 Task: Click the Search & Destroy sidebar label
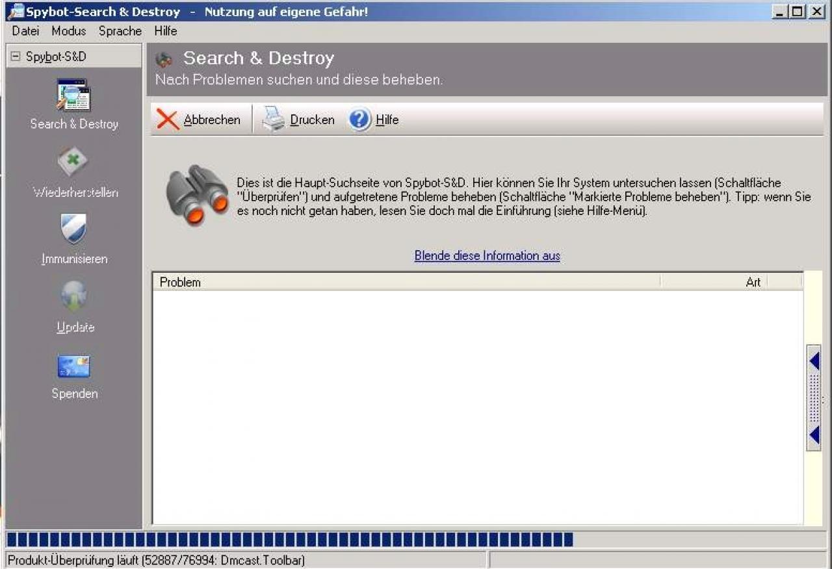[74, 124]
